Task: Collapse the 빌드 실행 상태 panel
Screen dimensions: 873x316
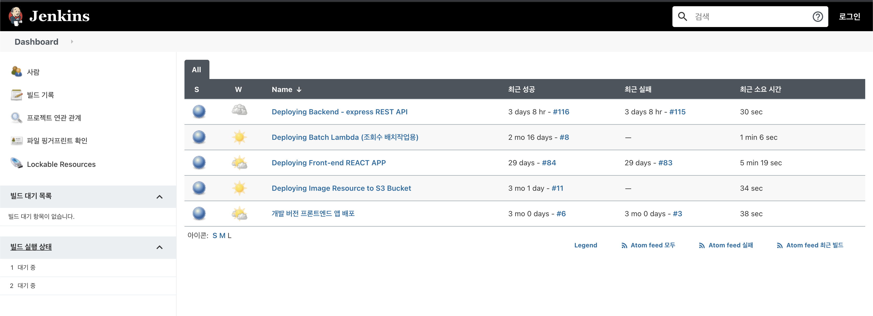Action: click(159, 247)
